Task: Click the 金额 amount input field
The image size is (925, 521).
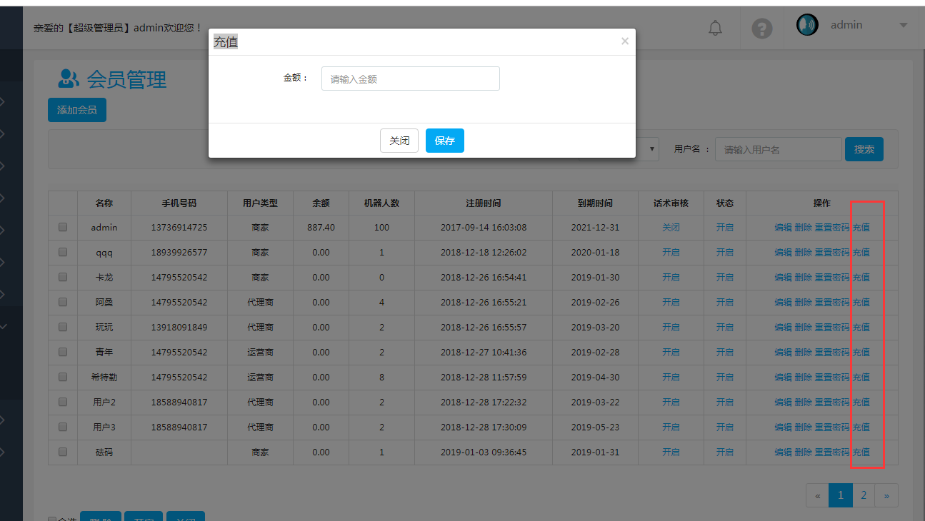Action: click(410, 79)
